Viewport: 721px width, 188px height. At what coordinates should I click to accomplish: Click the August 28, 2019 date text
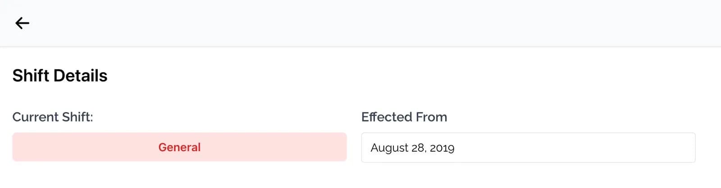click(x=412, y=148)
